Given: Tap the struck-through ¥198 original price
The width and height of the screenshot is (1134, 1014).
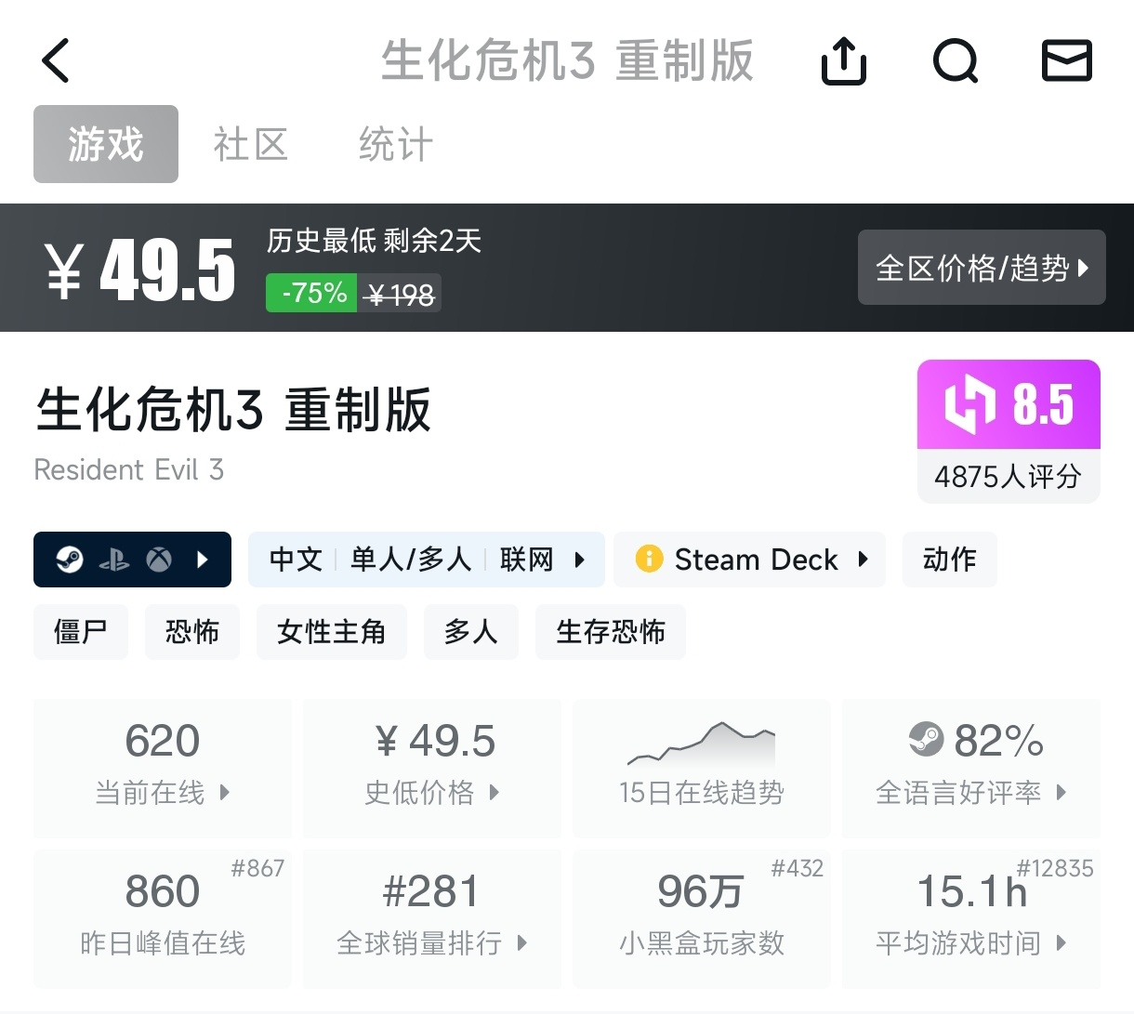Looking at the screenshot, I should pos(400,295).
